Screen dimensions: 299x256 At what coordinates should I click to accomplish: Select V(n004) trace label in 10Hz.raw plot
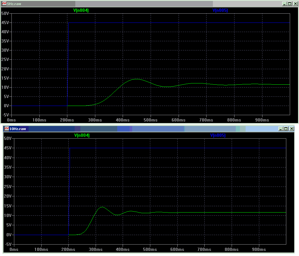click(x=82, y=135)
